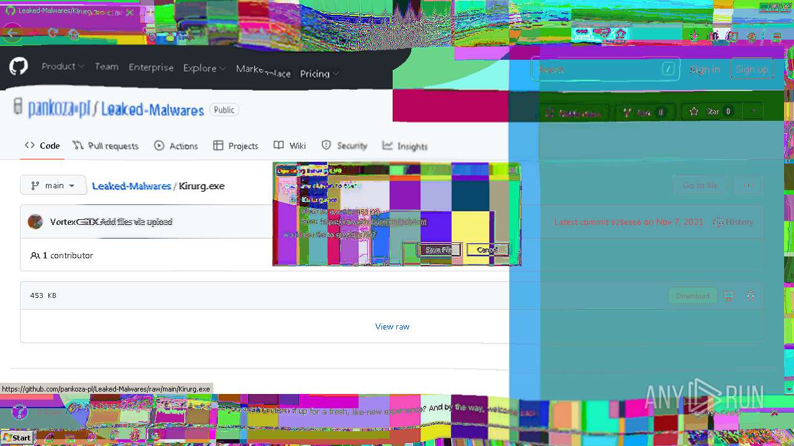Open the pankoza-pl owner link
This screenshot has width=794, height=446.
point(60,110)
